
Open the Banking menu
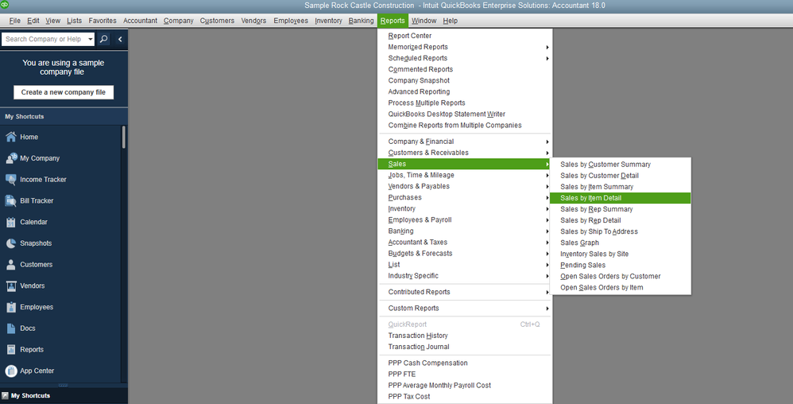click(x=361, y=21)
